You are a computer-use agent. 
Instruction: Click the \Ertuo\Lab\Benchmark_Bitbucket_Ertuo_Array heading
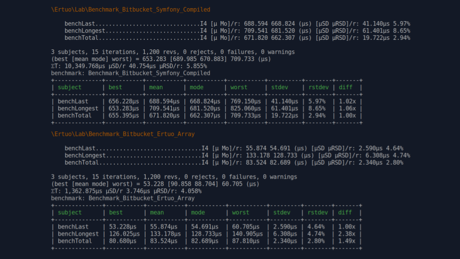tap(123, 134)
